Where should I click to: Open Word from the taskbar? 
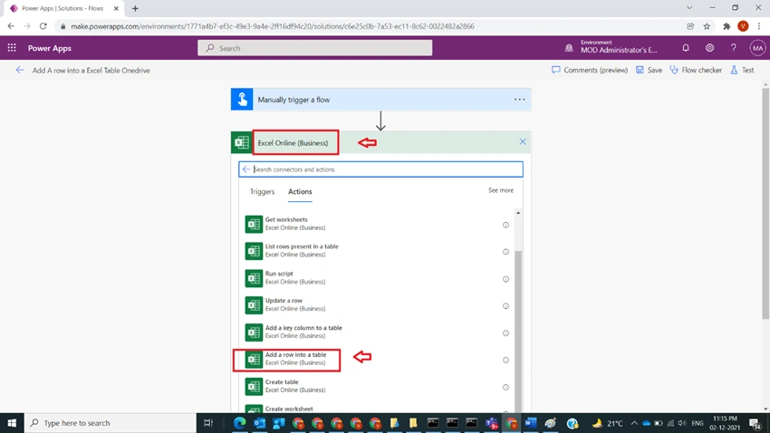tap(531, 423)
